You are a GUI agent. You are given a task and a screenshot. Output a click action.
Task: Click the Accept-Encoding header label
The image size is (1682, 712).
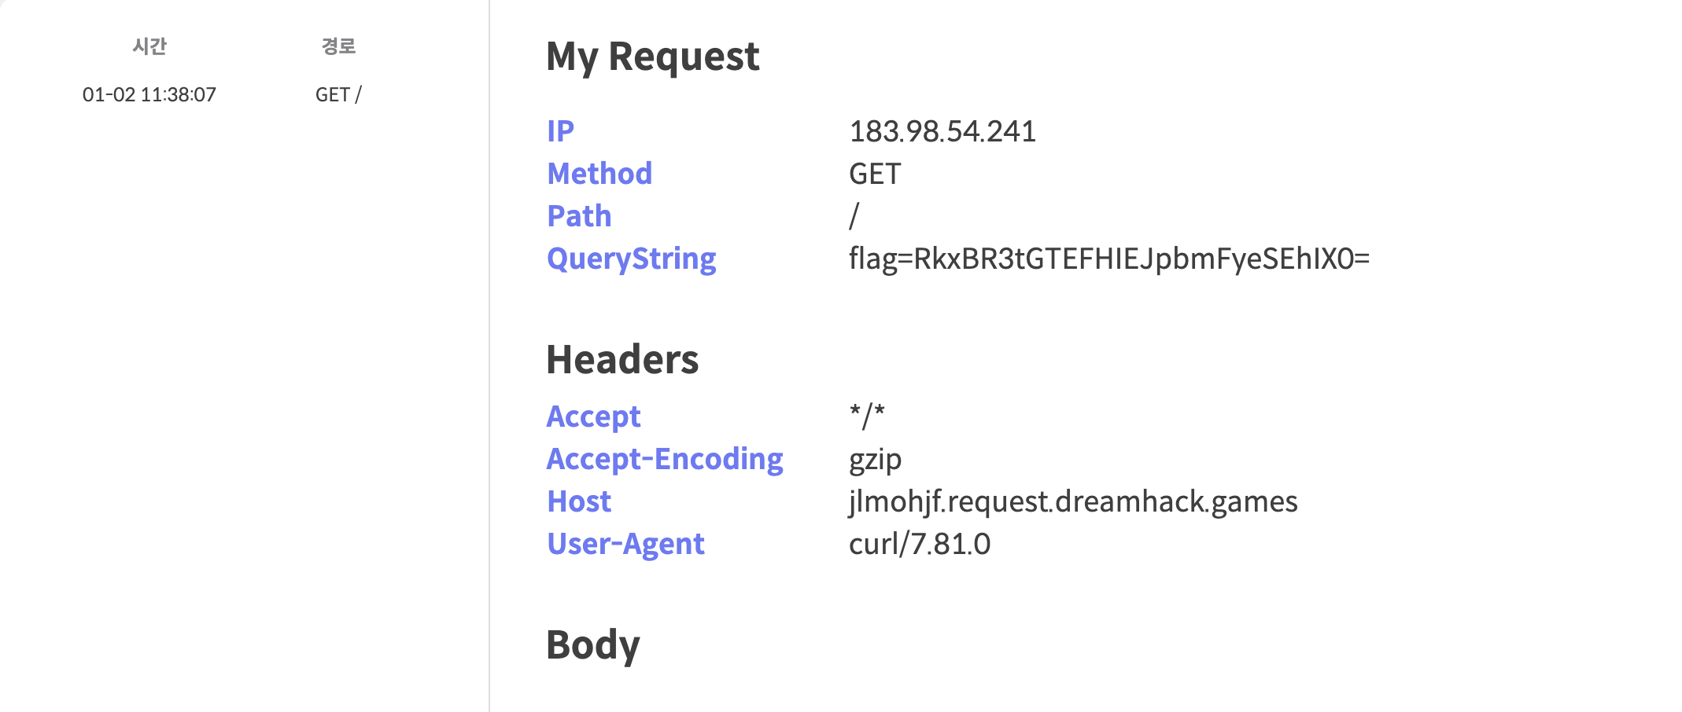(665, 459)
